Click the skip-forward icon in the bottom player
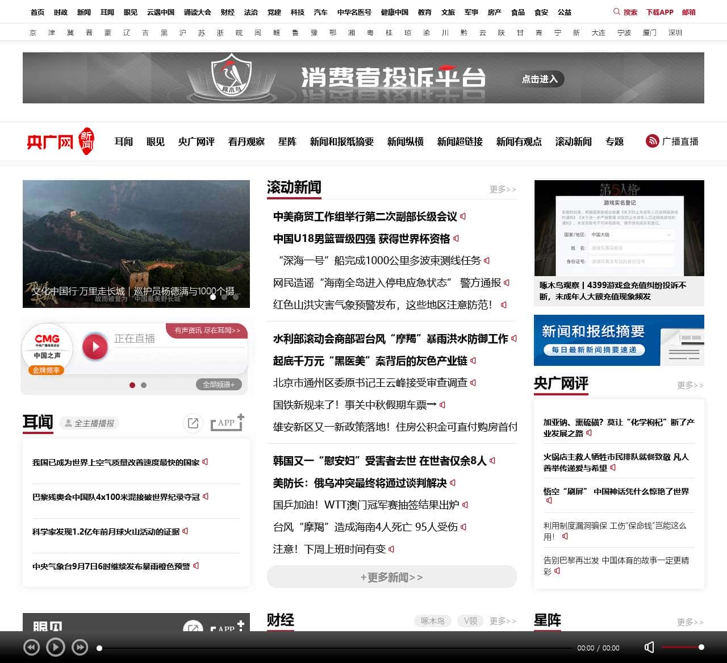Screen dimensions: 727x663 click(80, 647)
